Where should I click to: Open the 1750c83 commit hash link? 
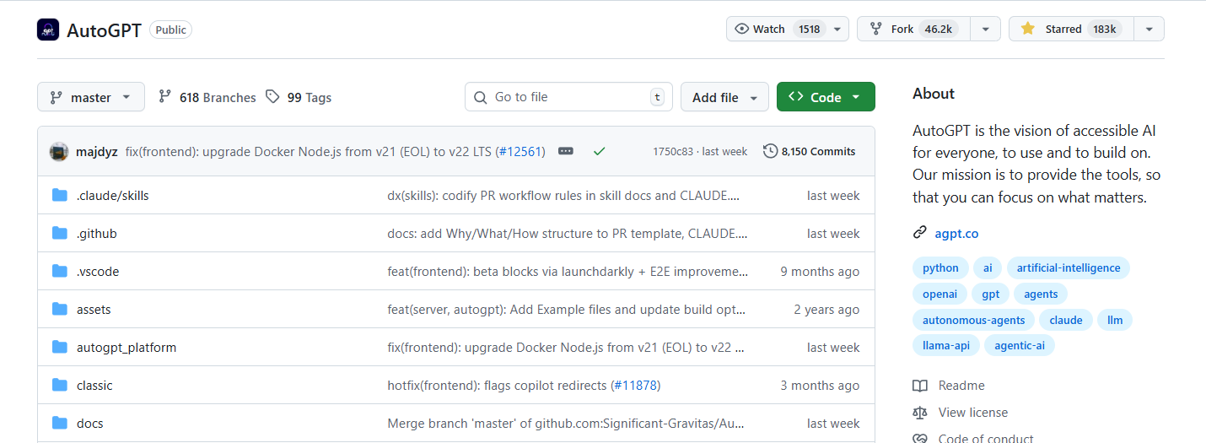673,152
